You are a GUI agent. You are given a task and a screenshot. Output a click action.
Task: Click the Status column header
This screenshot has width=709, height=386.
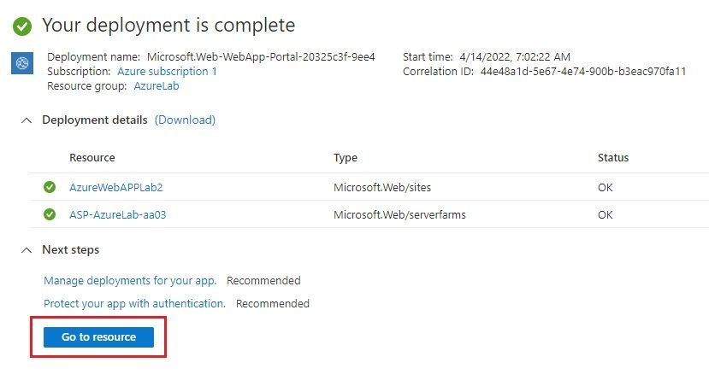pos(613,158)
